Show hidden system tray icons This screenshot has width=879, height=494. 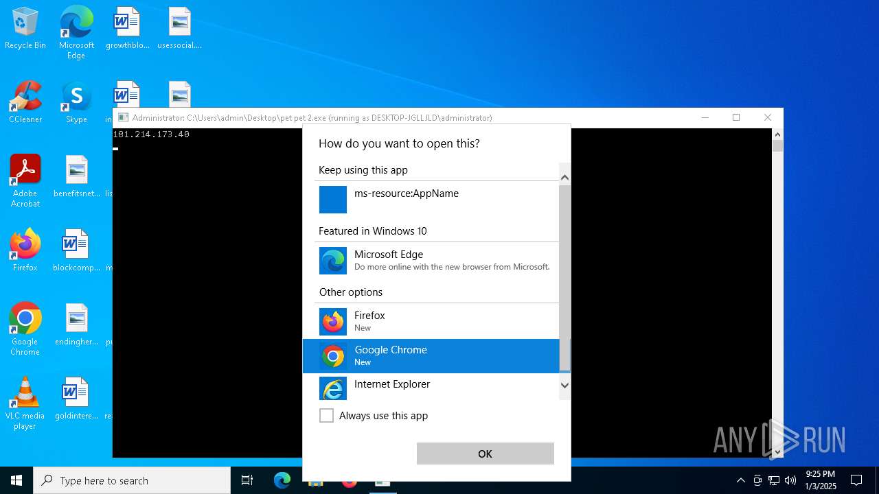point(740,480)
